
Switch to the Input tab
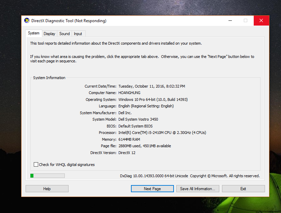[78, 34]
